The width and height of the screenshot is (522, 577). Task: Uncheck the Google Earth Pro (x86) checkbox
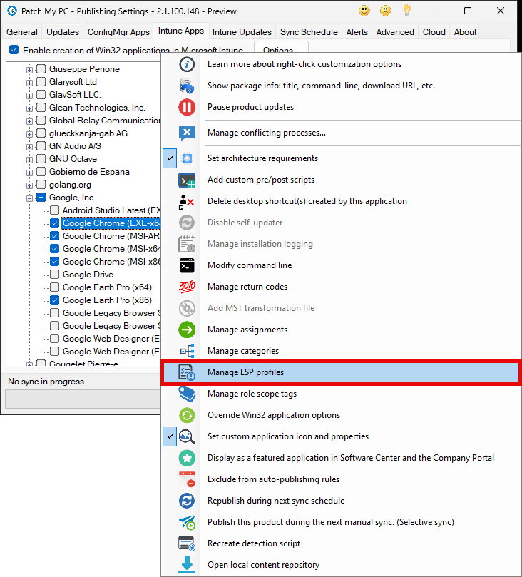54,300
